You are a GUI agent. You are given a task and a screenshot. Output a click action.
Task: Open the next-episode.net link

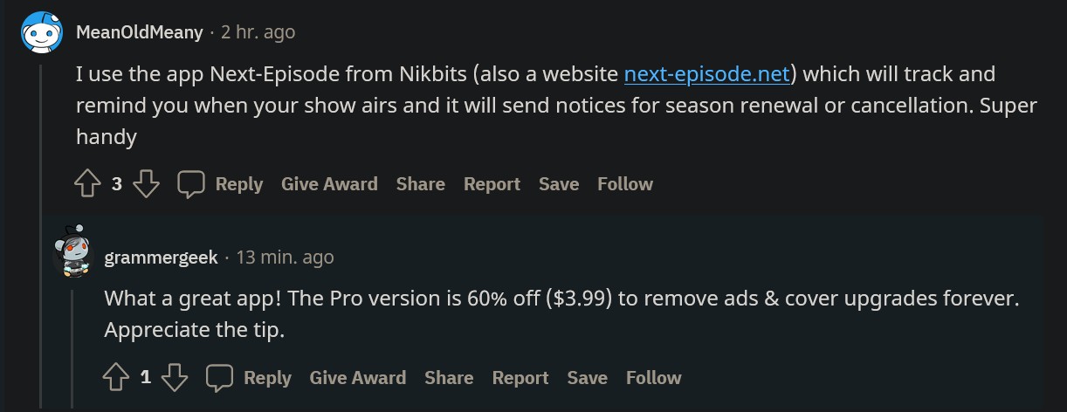coord(707,74)
